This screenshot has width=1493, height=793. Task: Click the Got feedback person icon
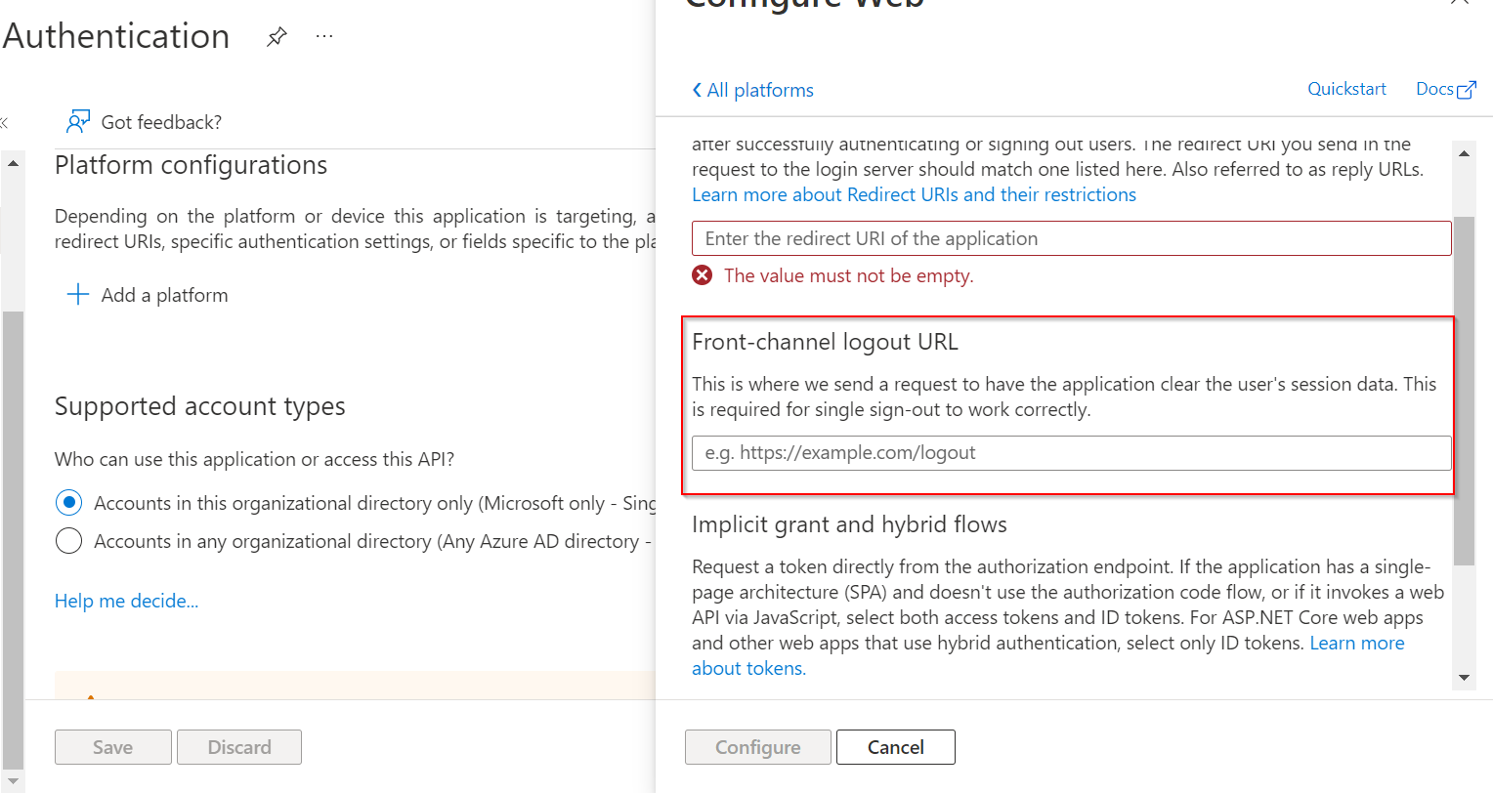[x=78, y=122]
